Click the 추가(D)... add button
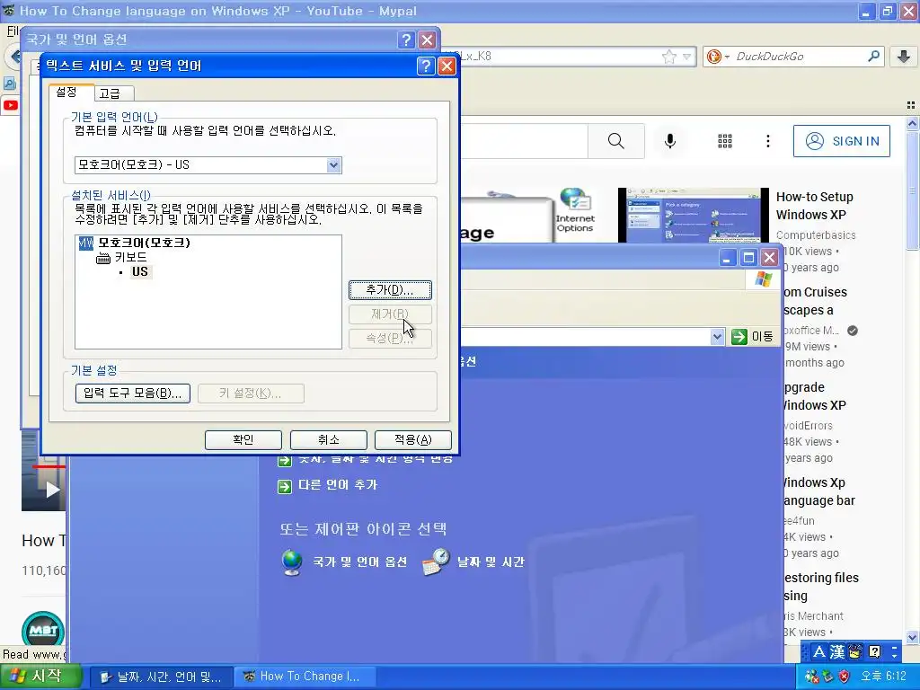Screen dimensions: 920x690 coord(390,290)
